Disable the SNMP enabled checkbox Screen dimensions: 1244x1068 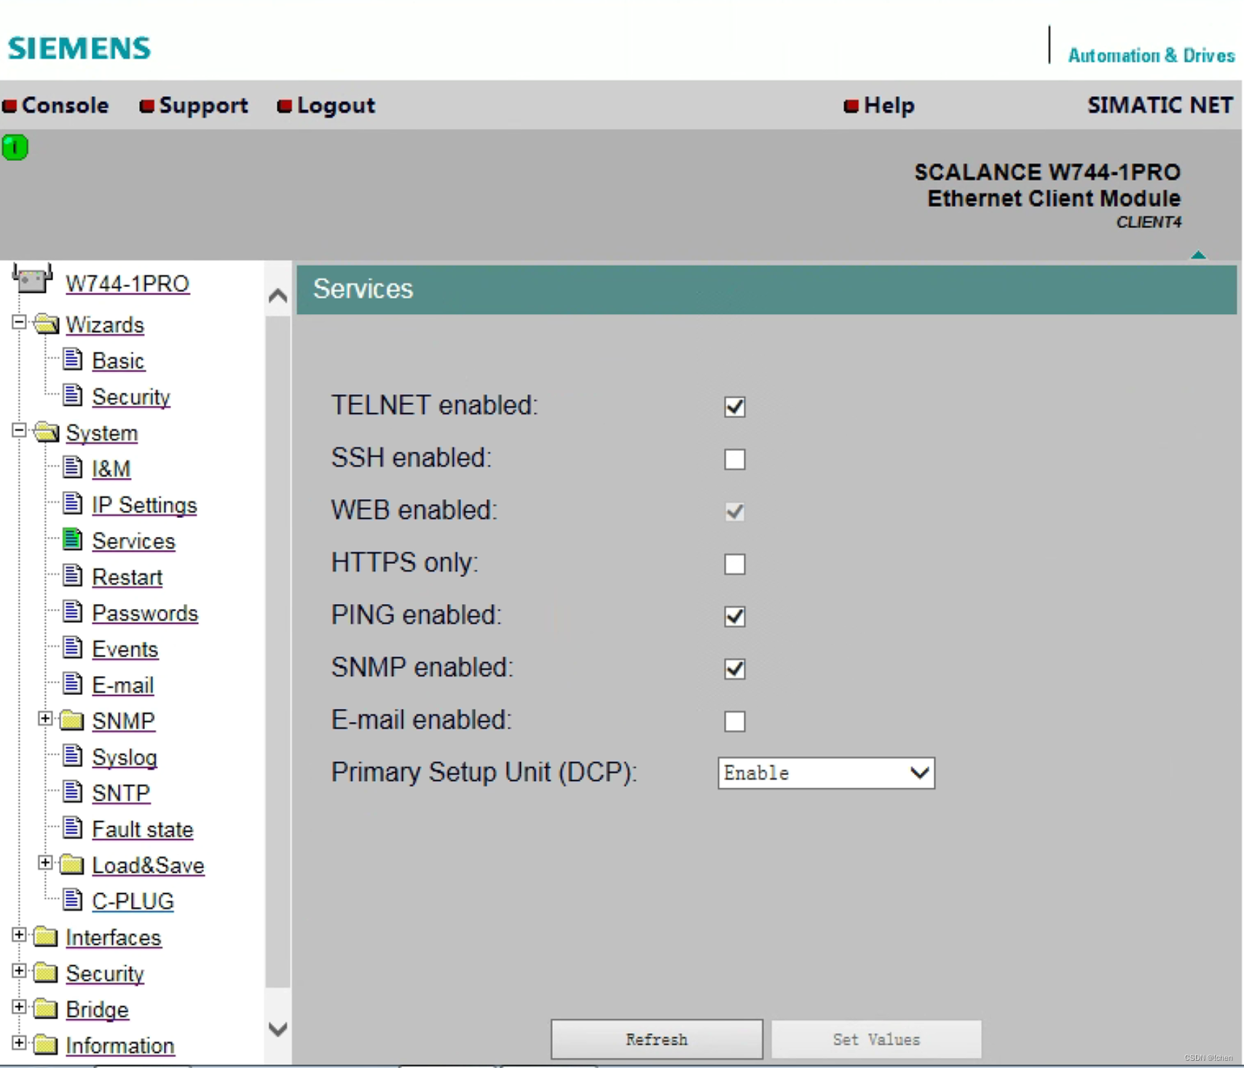(x=735, y=669)
